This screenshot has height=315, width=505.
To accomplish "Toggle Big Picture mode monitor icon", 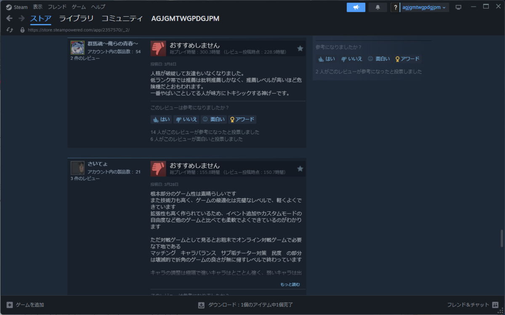I will click(459, 7).
